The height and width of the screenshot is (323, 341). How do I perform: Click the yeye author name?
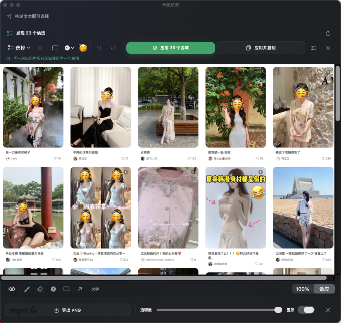pos(14,159)
